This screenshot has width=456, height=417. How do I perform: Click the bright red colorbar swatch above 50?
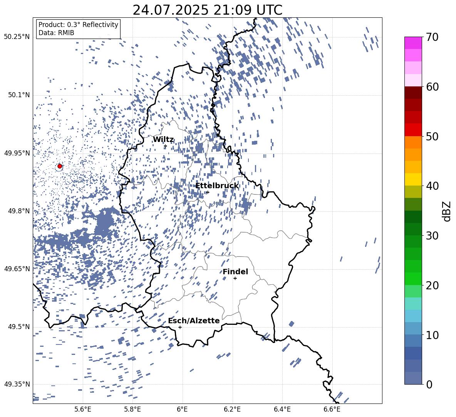[413, 130]
